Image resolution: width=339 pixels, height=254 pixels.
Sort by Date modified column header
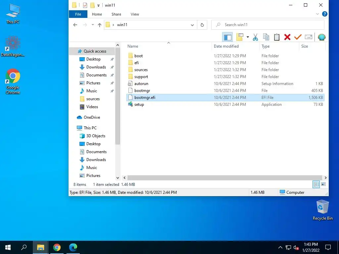point(226,46)
